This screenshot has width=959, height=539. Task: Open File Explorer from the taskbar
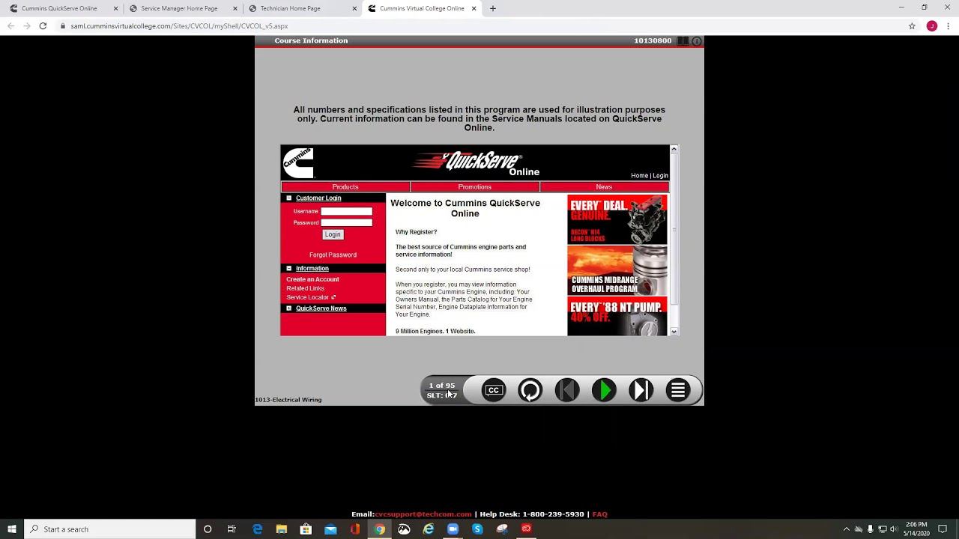[x=282, y=529]
